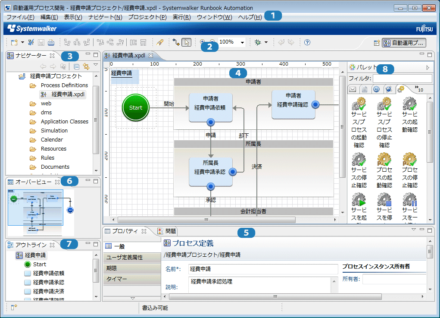
Task: Click the 名前 field containing 経費申請
Action: pyautogui.click(x=263, y=269)
